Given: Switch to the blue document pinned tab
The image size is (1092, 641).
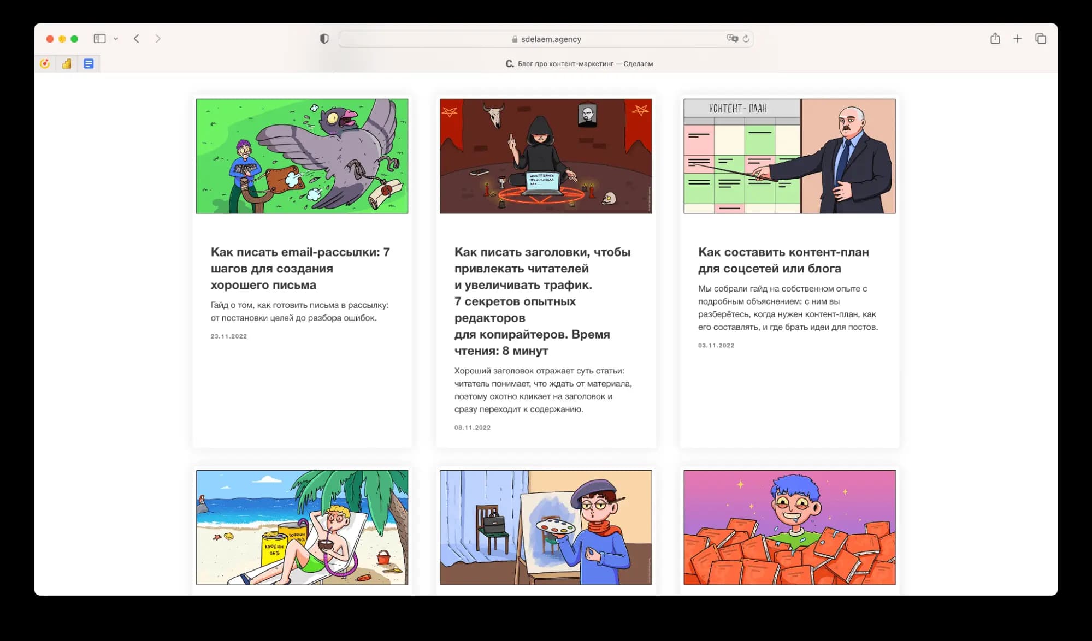Looking at the screenshot, I should click(x=88, y=64).
